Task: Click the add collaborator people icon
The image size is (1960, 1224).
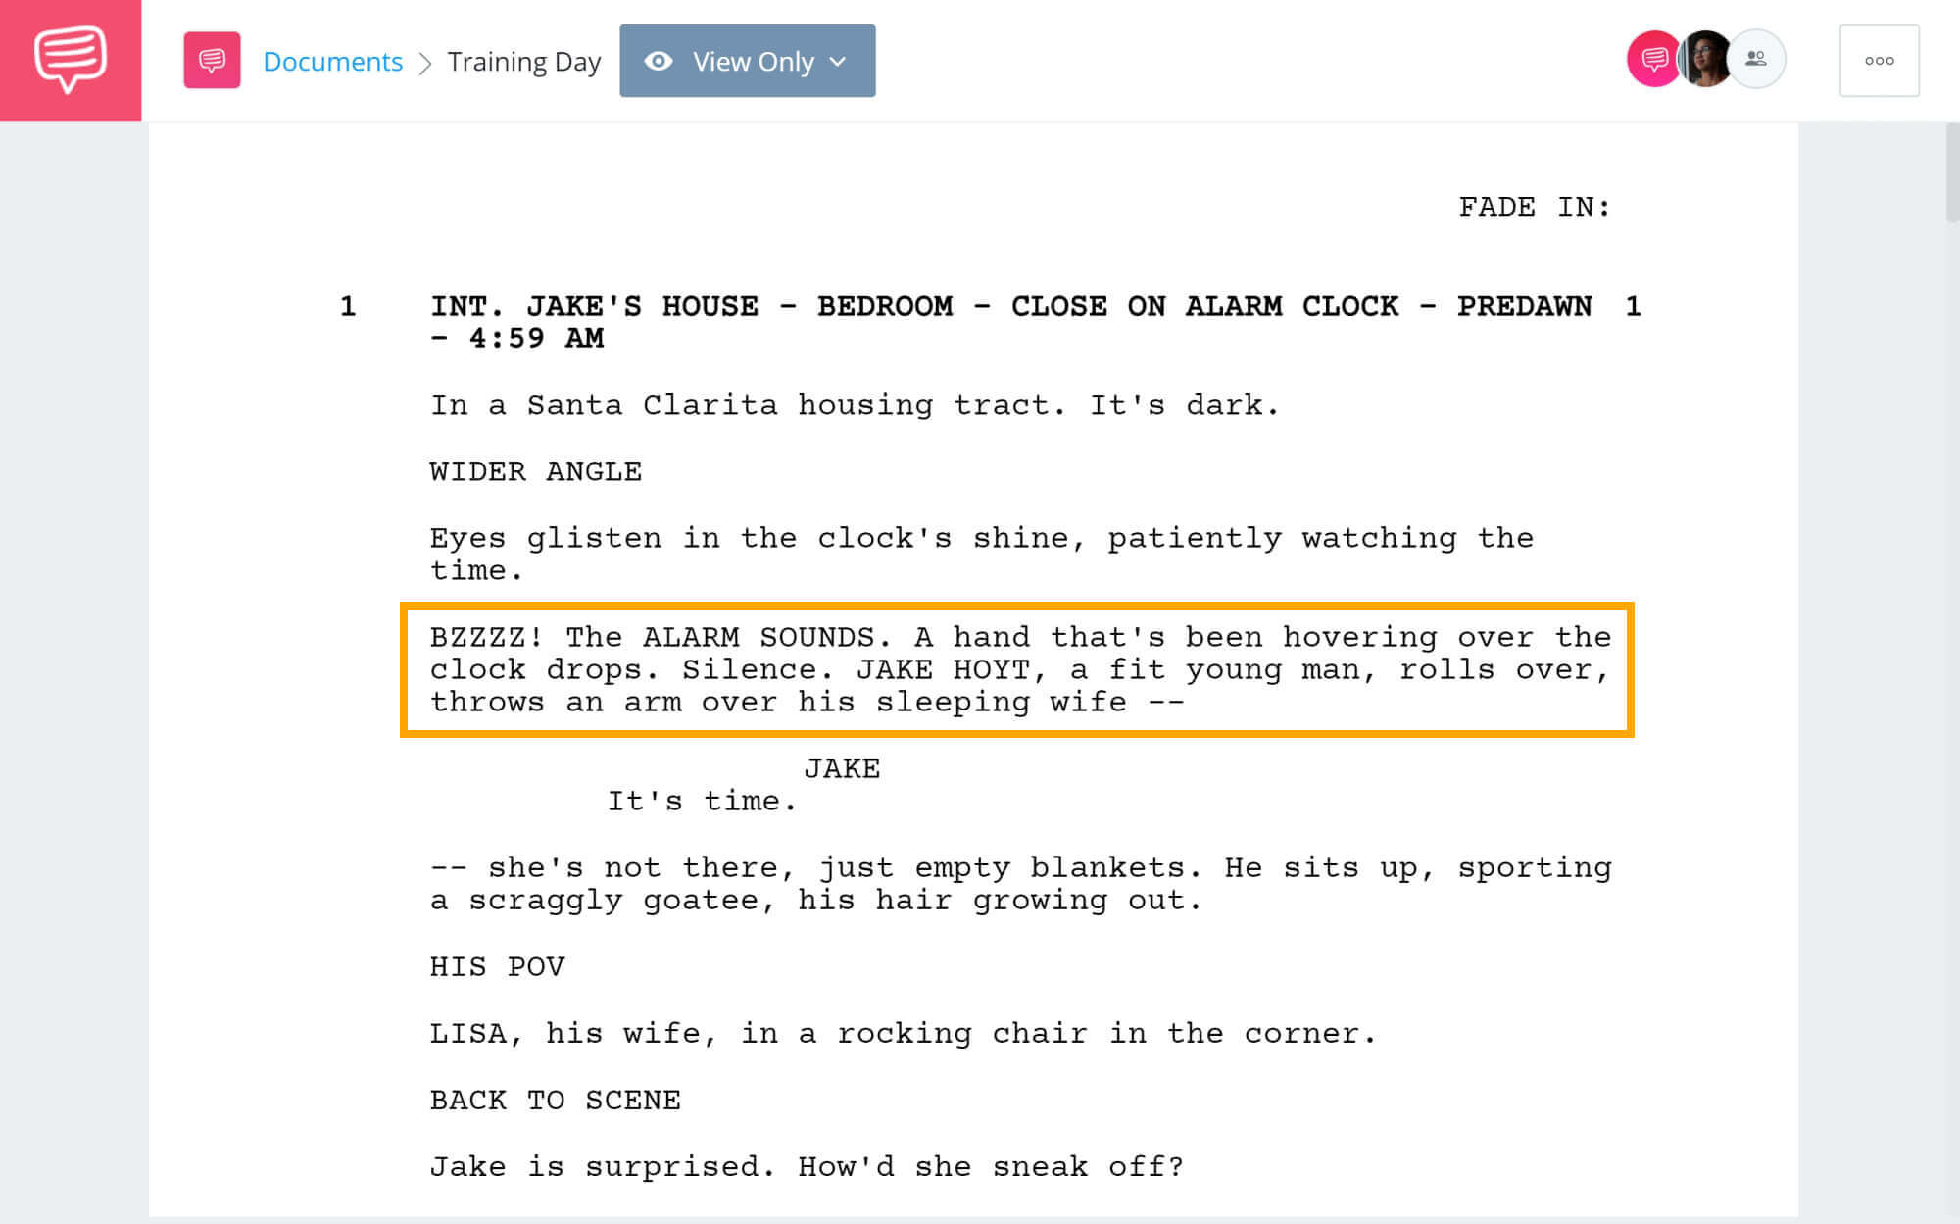Action: click(1754, 59)
